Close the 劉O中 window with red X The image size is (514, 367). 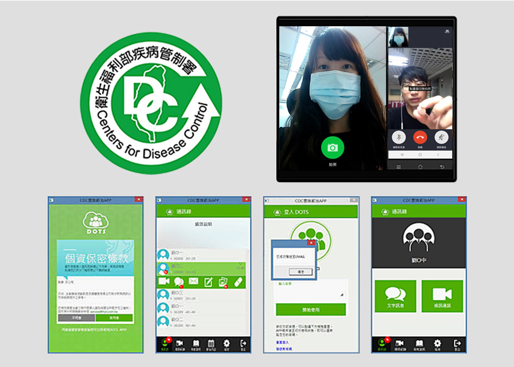462,200
